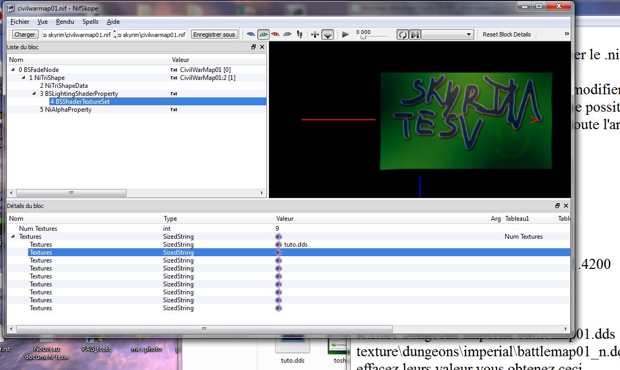Open the Fichier menu
Image resolution: width=620 pixels, height=370 pixels.
coord(20,22)
